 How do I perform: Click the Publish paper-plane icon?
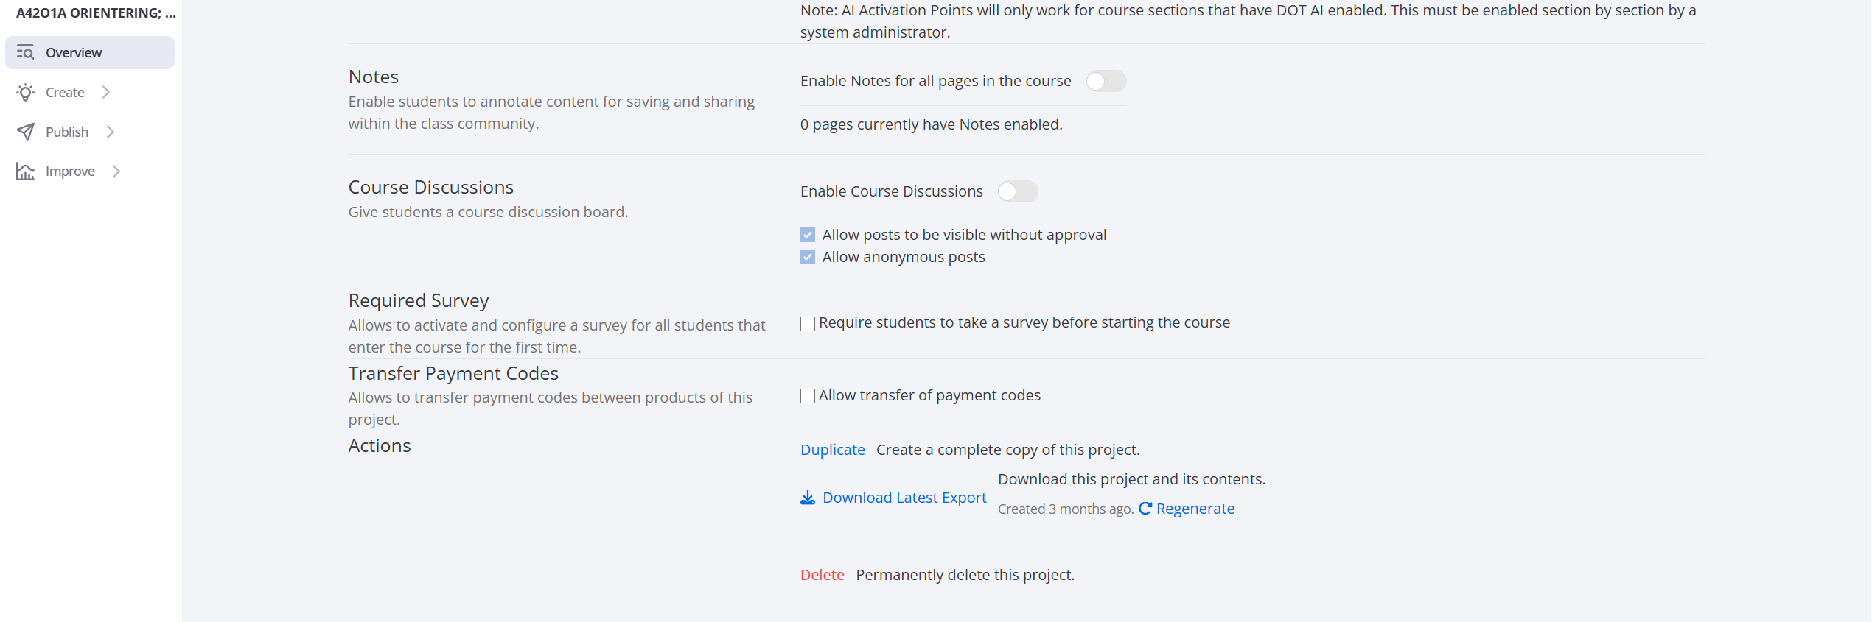[25, 132]
